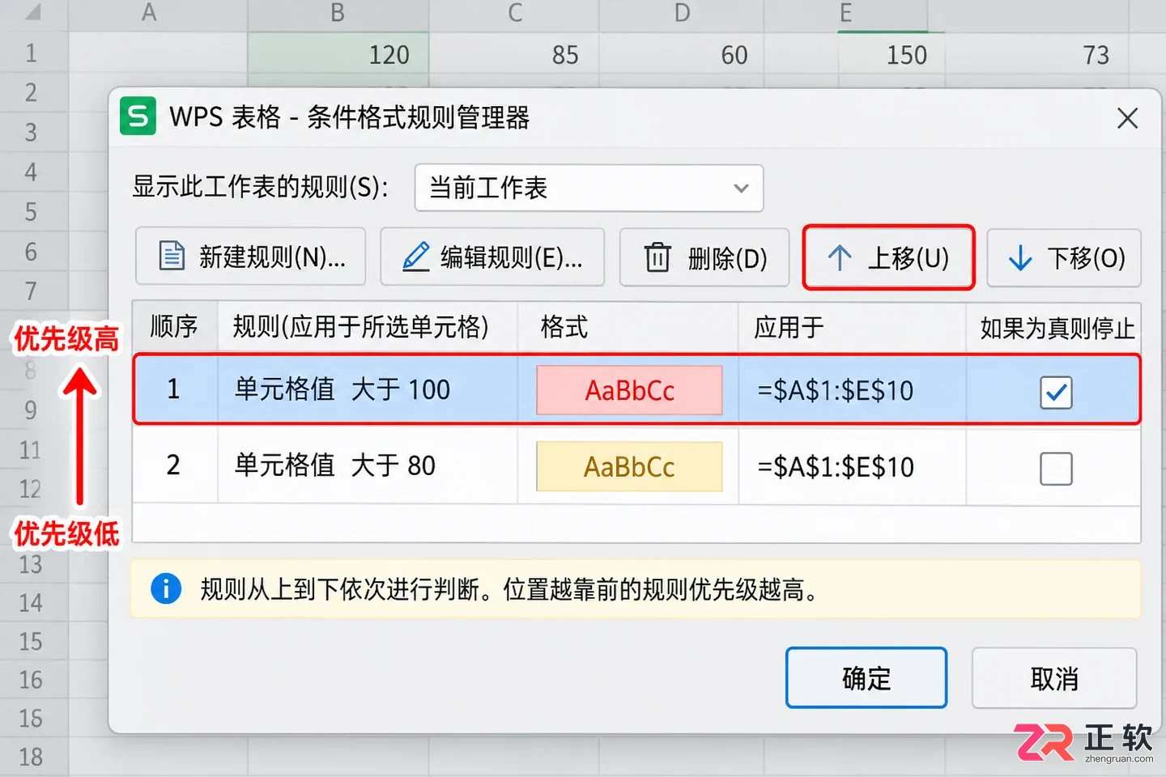Click order number 2 in rules list
Viewport: 1166px width, 777px height.
(x=172, y=465)
